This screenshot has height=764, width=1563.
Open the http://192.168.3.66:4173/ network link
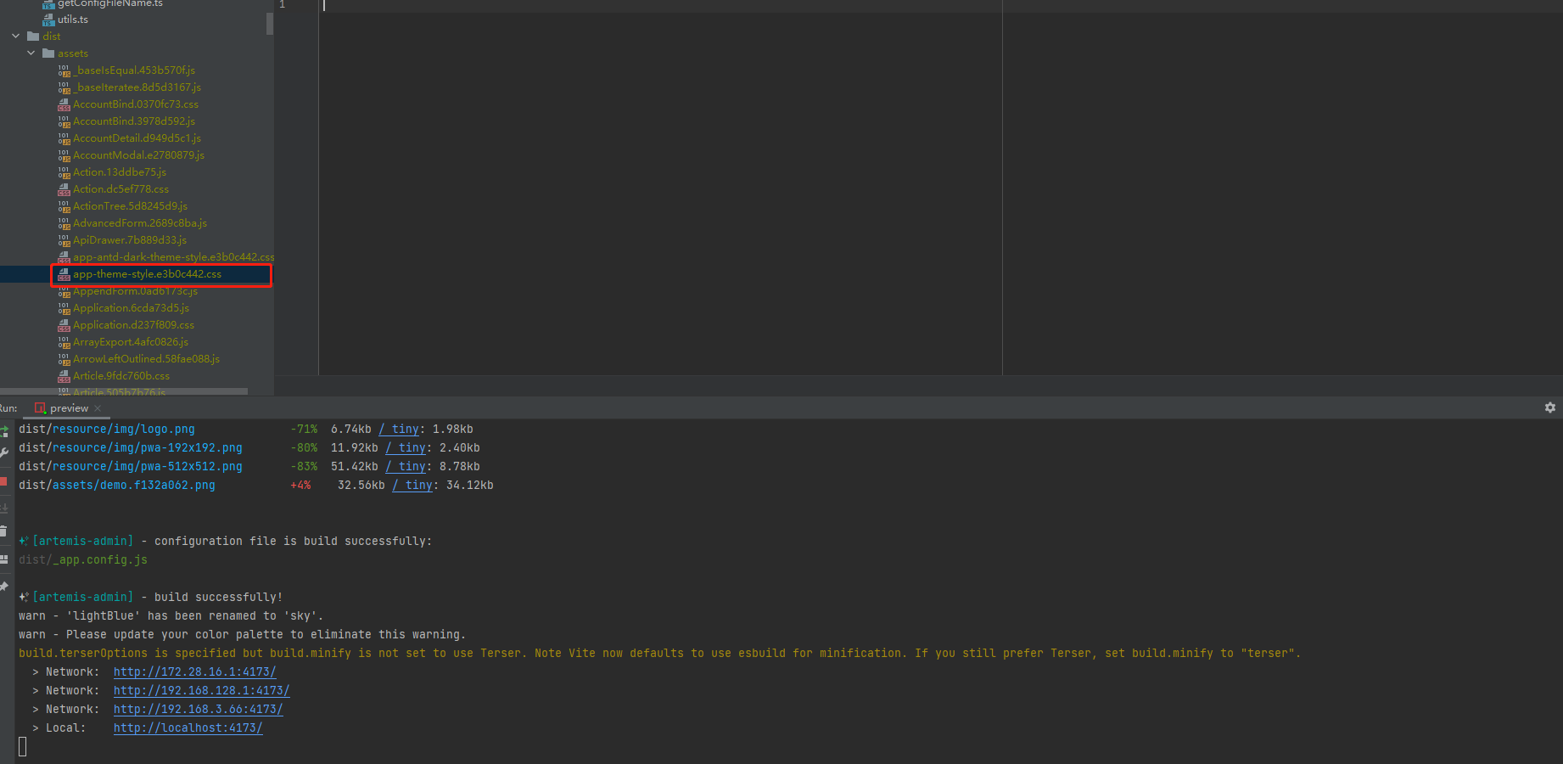(198, 709)
